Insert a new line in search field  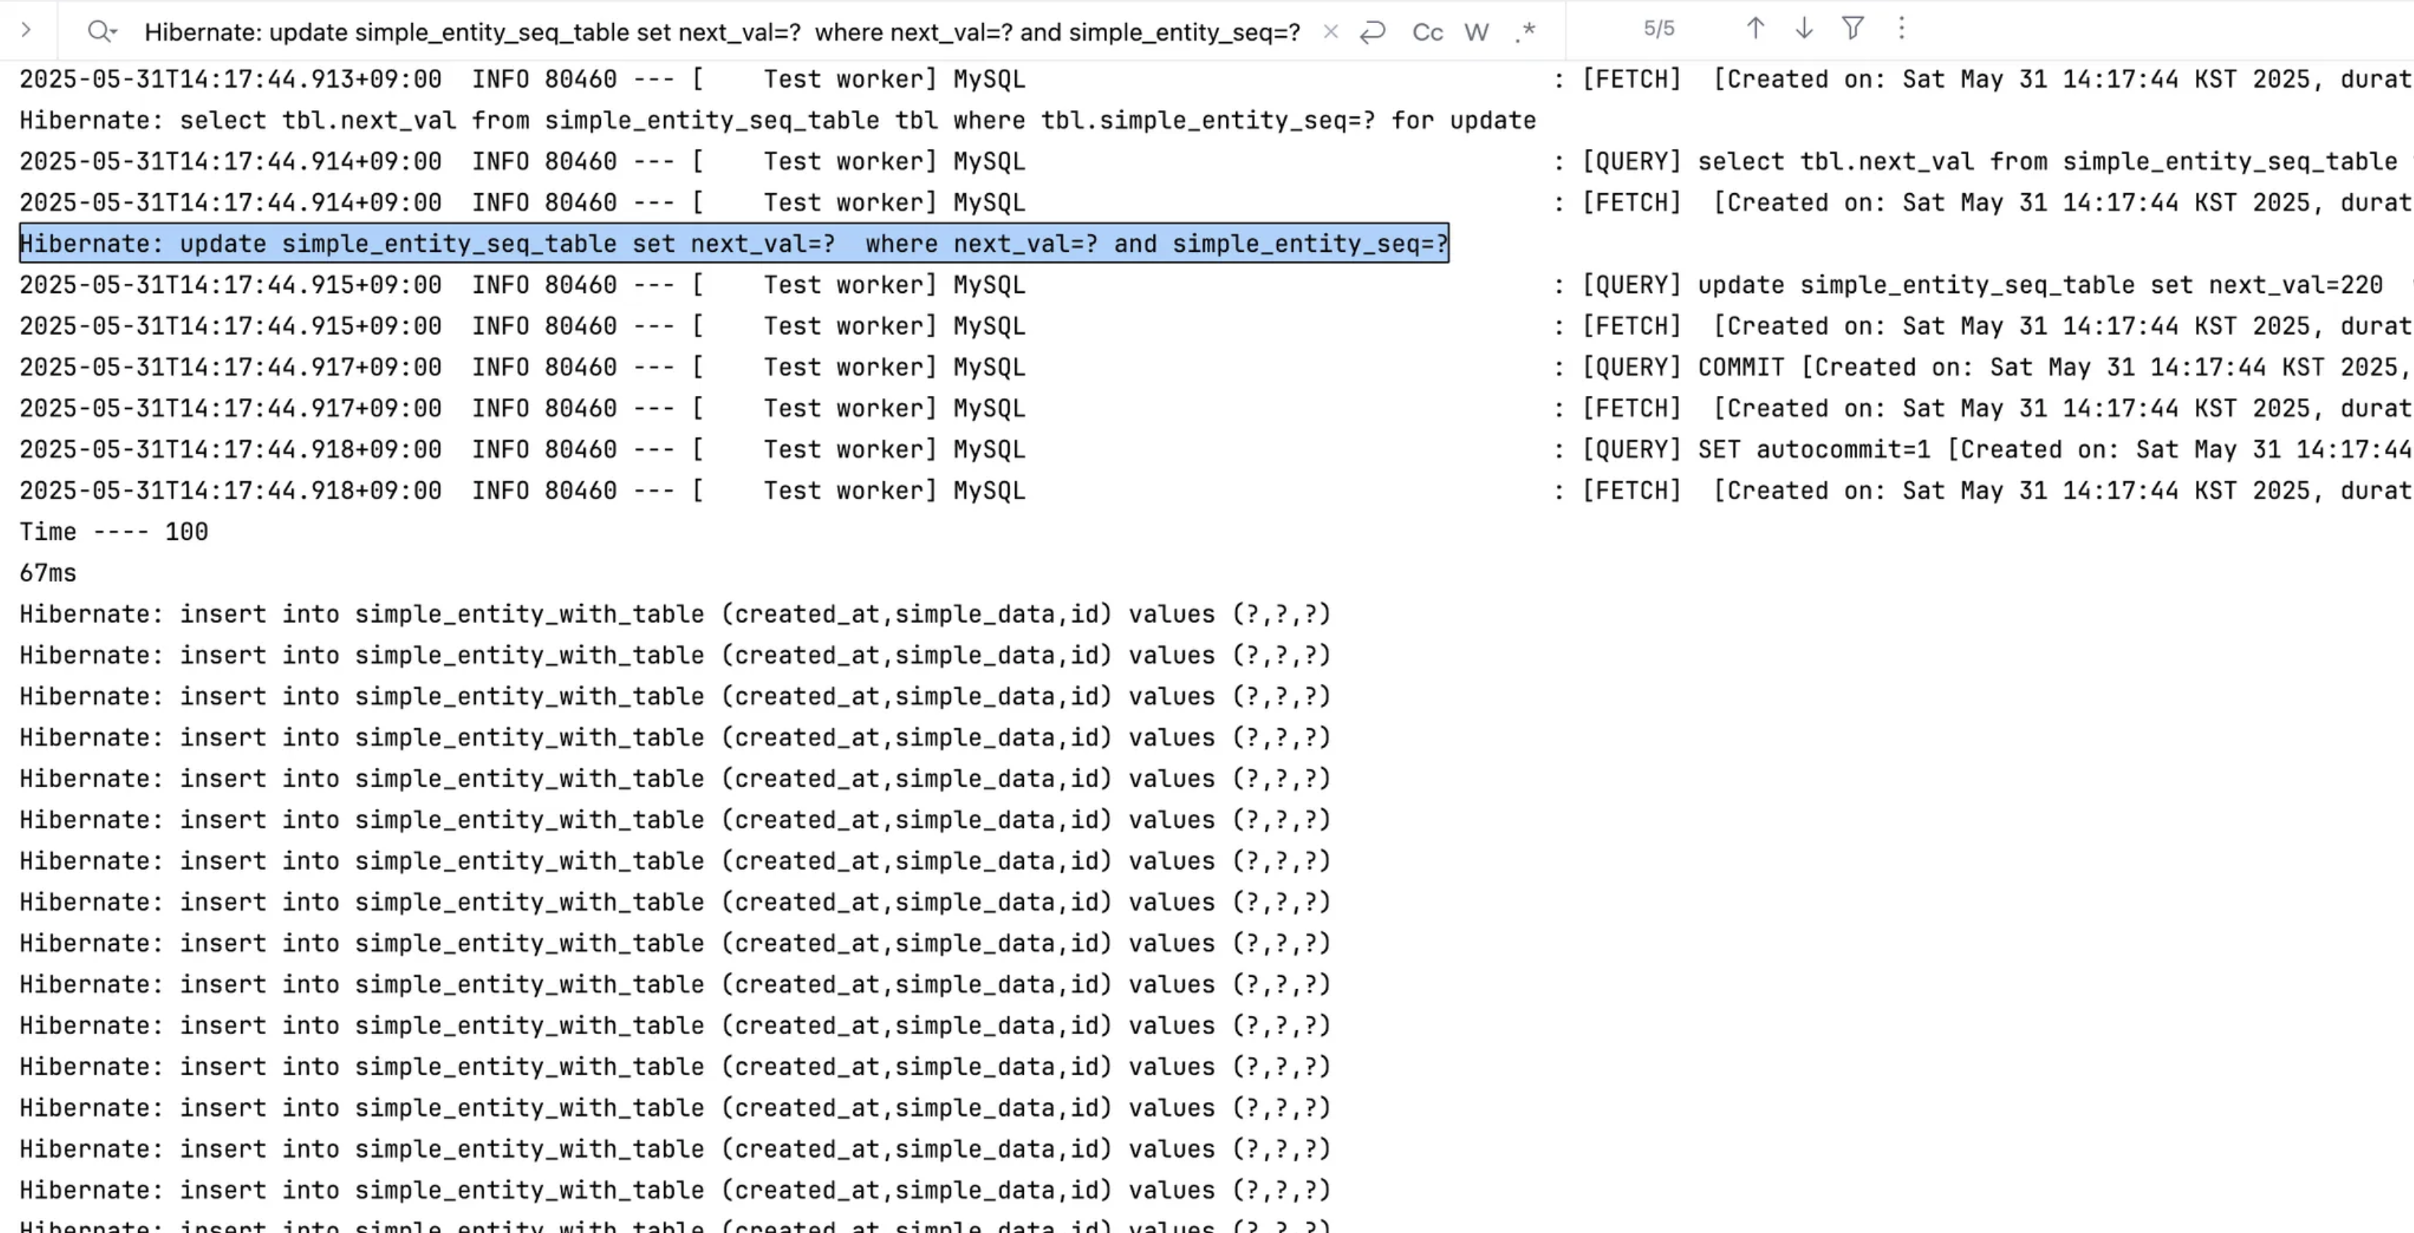[1373, 33]
